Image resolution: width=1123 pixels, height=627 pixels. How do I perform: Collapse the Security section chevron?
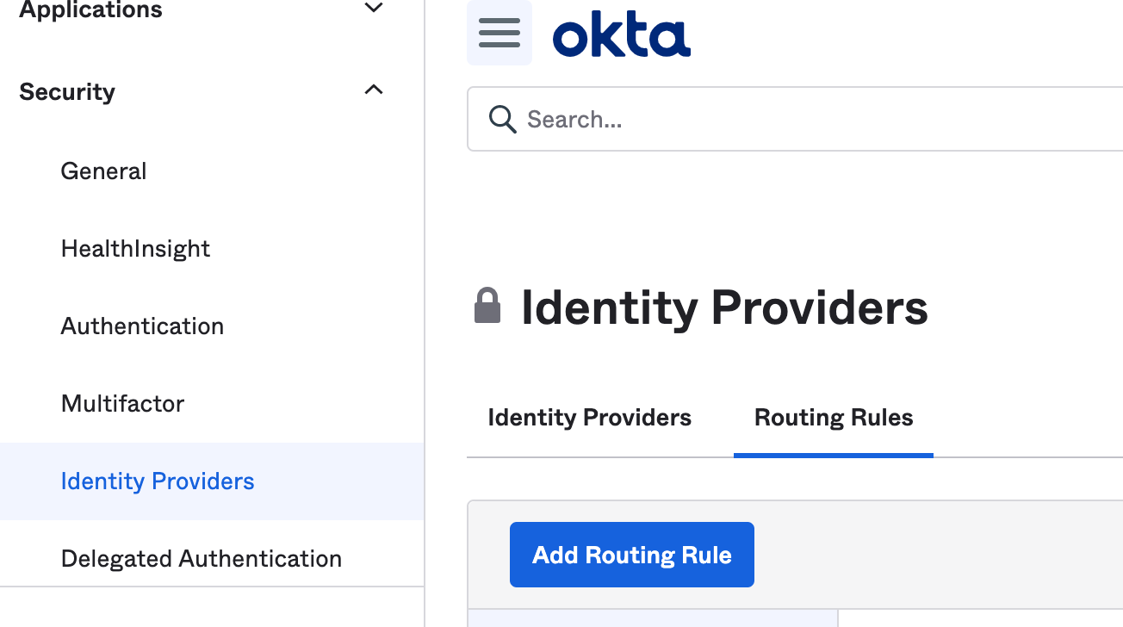click(374, 90)
